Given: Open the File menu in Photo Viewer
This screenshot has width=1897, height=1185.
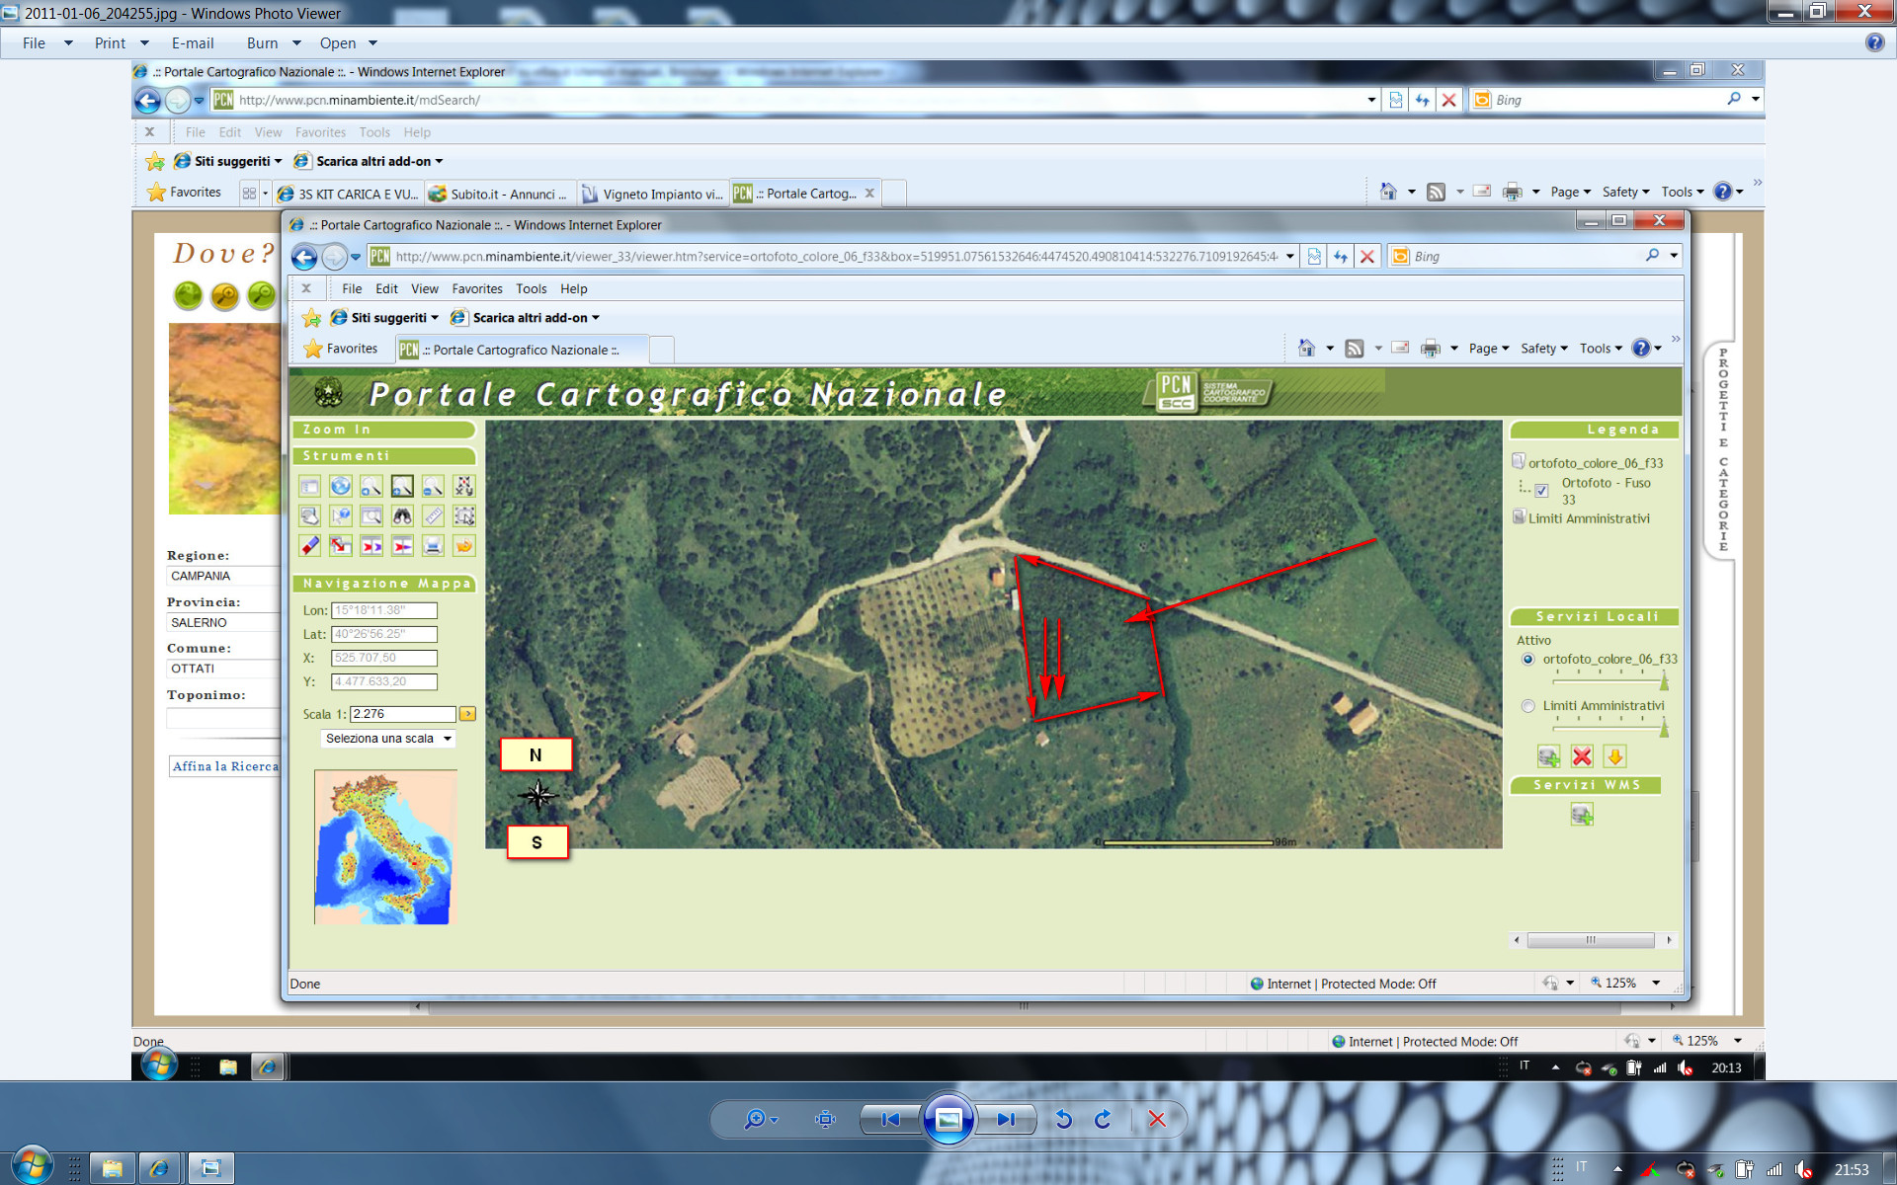Looking at the screenshot, I should pyautogui.click(x=35, y=42).
